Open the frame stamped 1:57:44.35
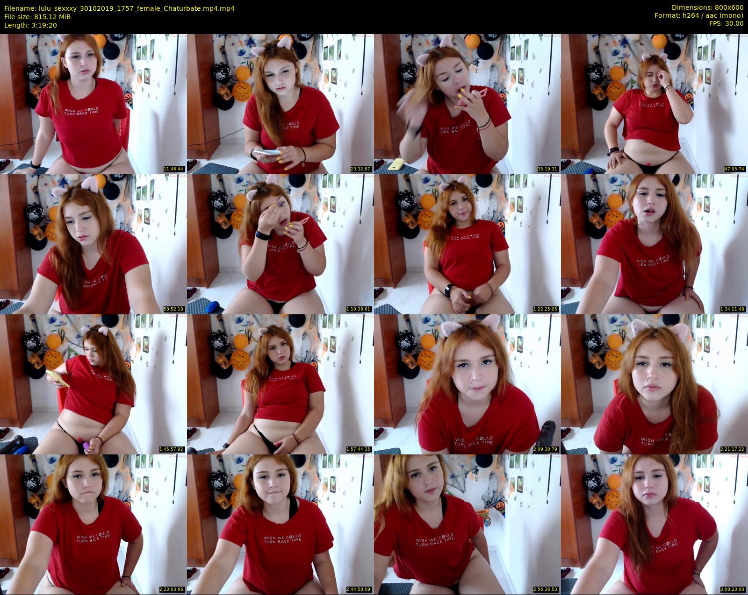Screen dimensions: 748x595 tap(280, 384)
